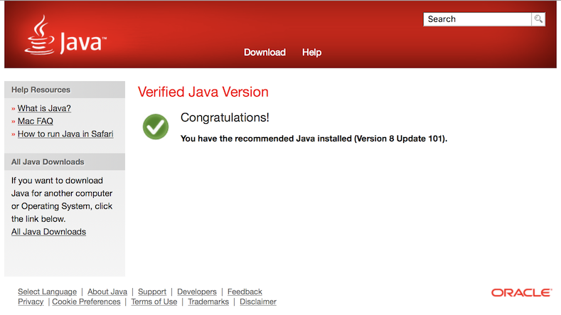Open the Download menu item
Screen dimensions: 561x315
pyautogui.click(x=265, y=52)
